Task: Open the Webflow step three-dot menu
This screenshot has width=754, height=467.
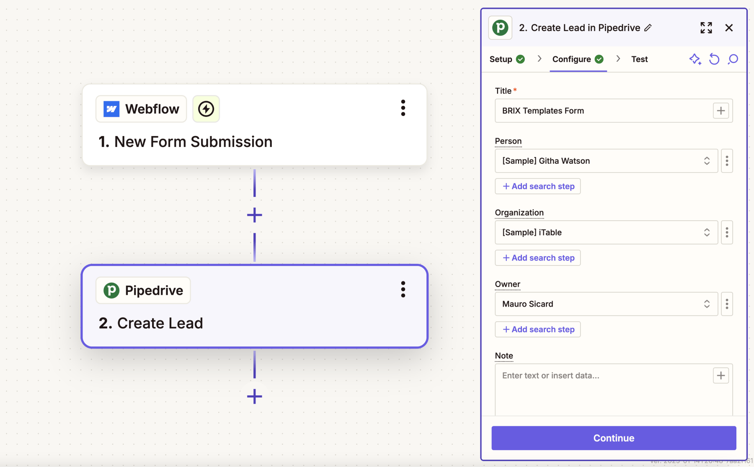Action: (403, 108)
